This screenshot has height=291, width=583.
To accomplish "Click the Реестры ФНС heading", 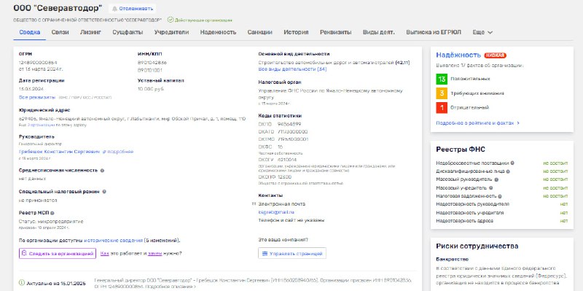I will point(461,150).
